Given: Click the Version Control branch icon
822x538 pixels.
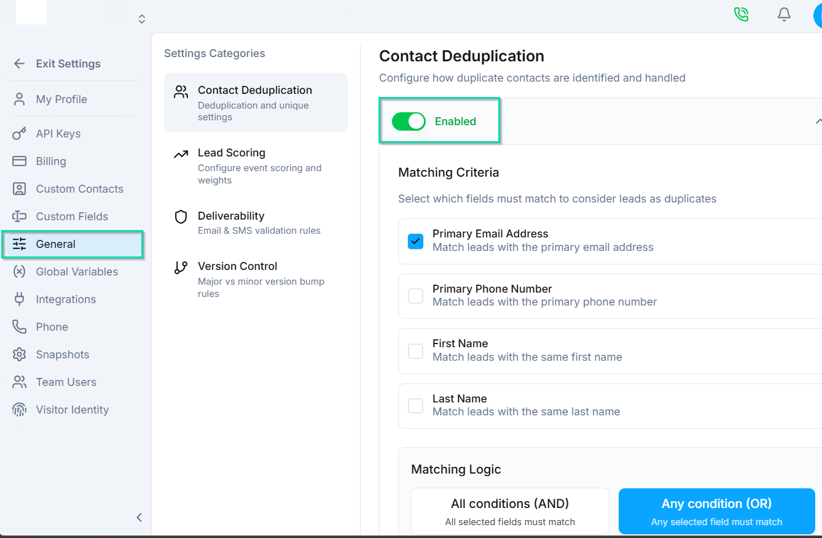Looking at the screenshot, I should pyautogui.click(x=181, y=267).
